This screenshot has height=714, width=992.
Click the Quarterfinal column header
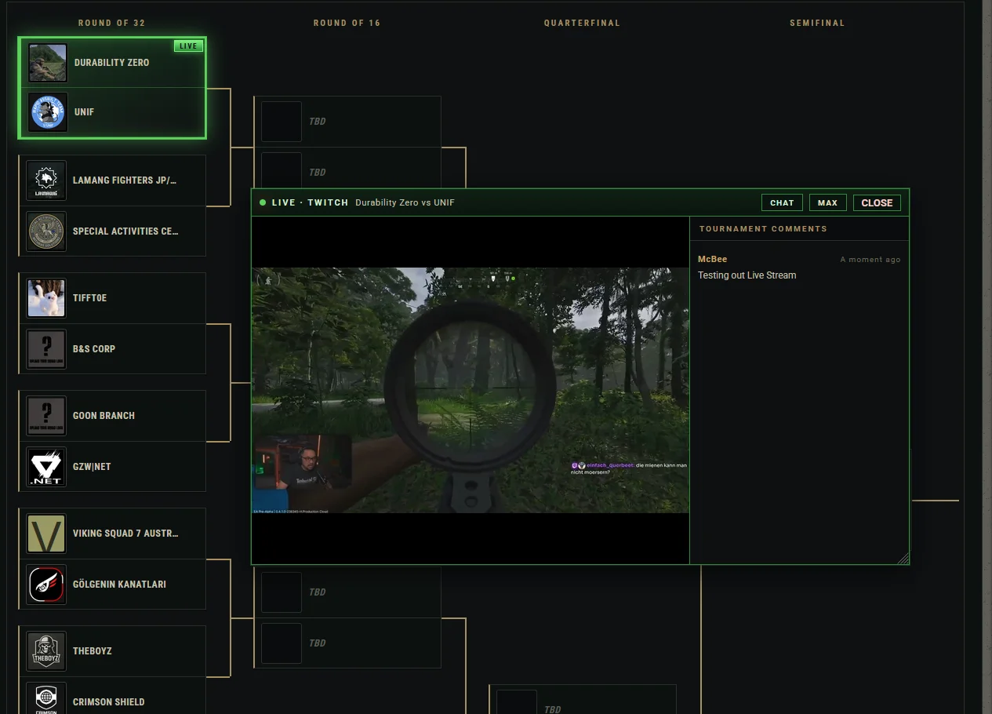(x=582, y=23)
